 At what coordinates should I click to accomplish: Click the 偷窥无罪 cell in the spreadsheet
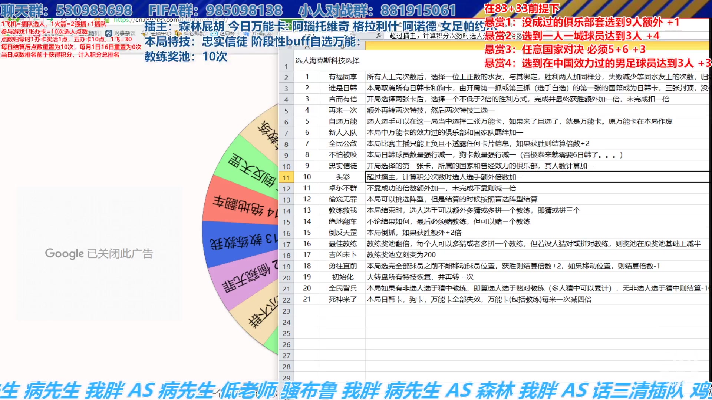coord(343,199)
